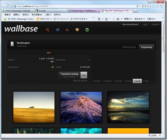Viewport: 167px width, 140px height.
Task: Click the Favorites star icon
Action: (x=157, y=6)
